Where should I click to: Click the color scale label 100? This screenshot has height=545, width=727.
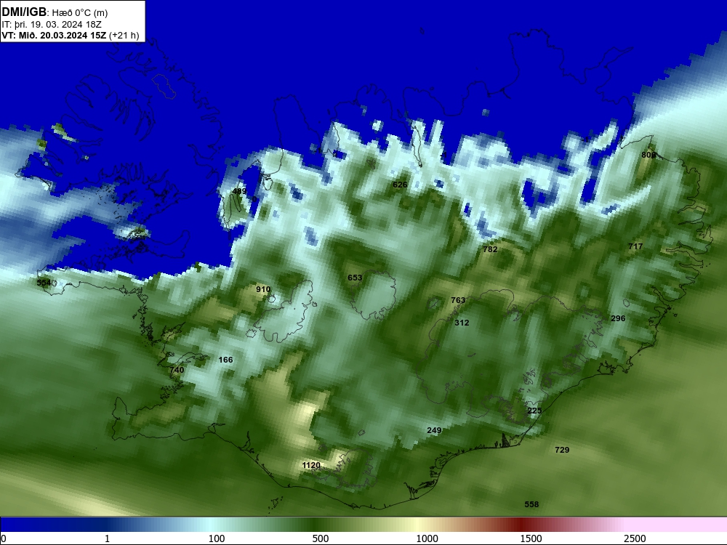(x=217, y=538)
